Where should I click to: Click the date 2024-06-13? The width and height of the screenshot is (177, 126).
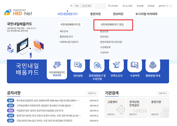click(94, 111)
